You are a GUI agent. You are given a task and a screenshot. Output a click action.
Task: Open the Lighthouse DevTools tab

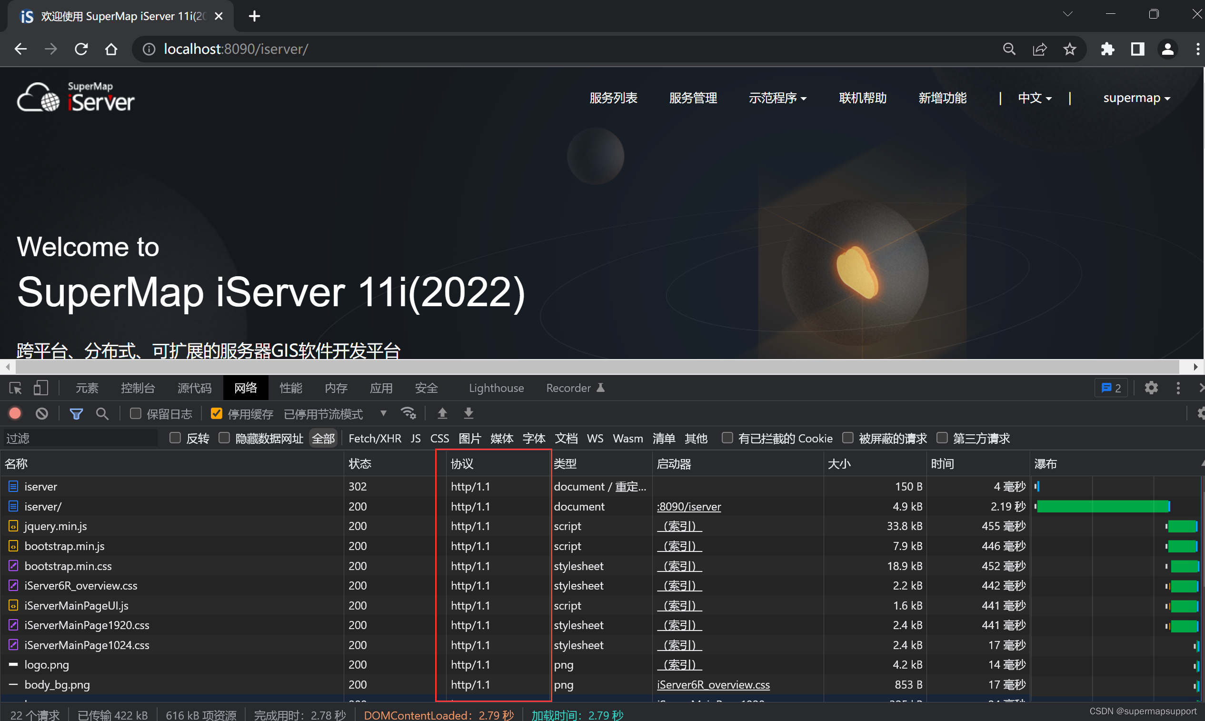pyautogui.click(x=497, y=388)
